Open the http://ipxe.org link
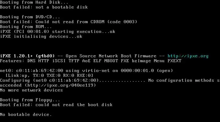The height and width of the screenshot is (122, 220). point(188,56)
